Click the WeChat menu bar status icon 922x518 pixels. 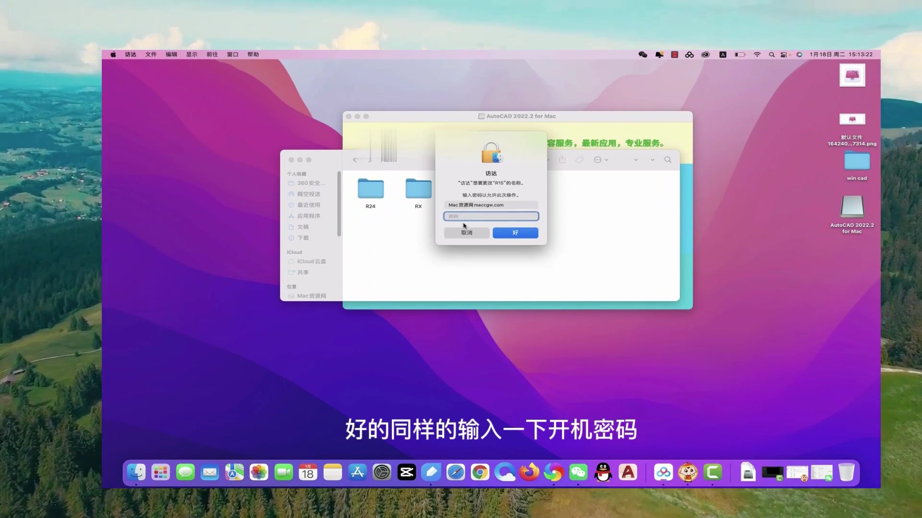coord(643,55)
